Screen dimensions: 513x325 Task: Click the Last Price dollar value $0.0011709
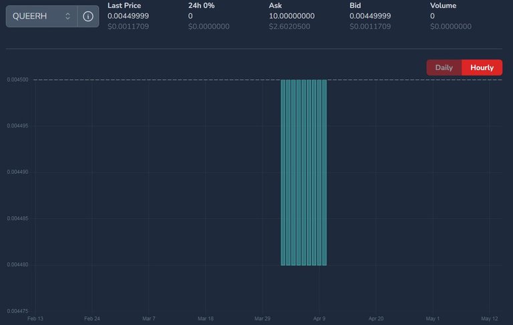click(x=128, y=27)
